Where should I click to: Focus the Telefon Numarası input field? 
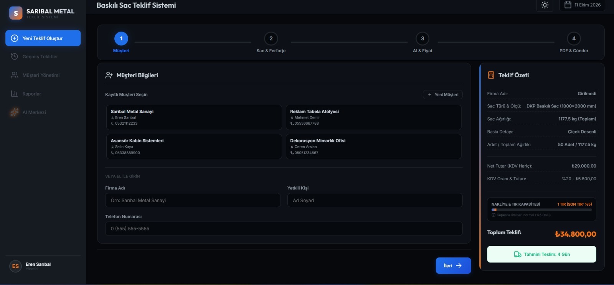(284, 229)
